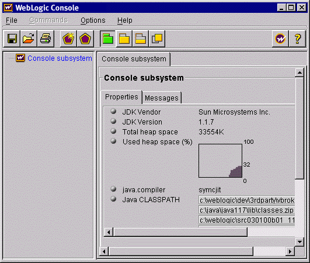
Task: Click the purple pentagon with starburst icon
Action: coord(68,39)
